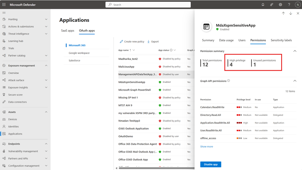Open the app launcher waffle icon
302x170 pixels.
4,5
